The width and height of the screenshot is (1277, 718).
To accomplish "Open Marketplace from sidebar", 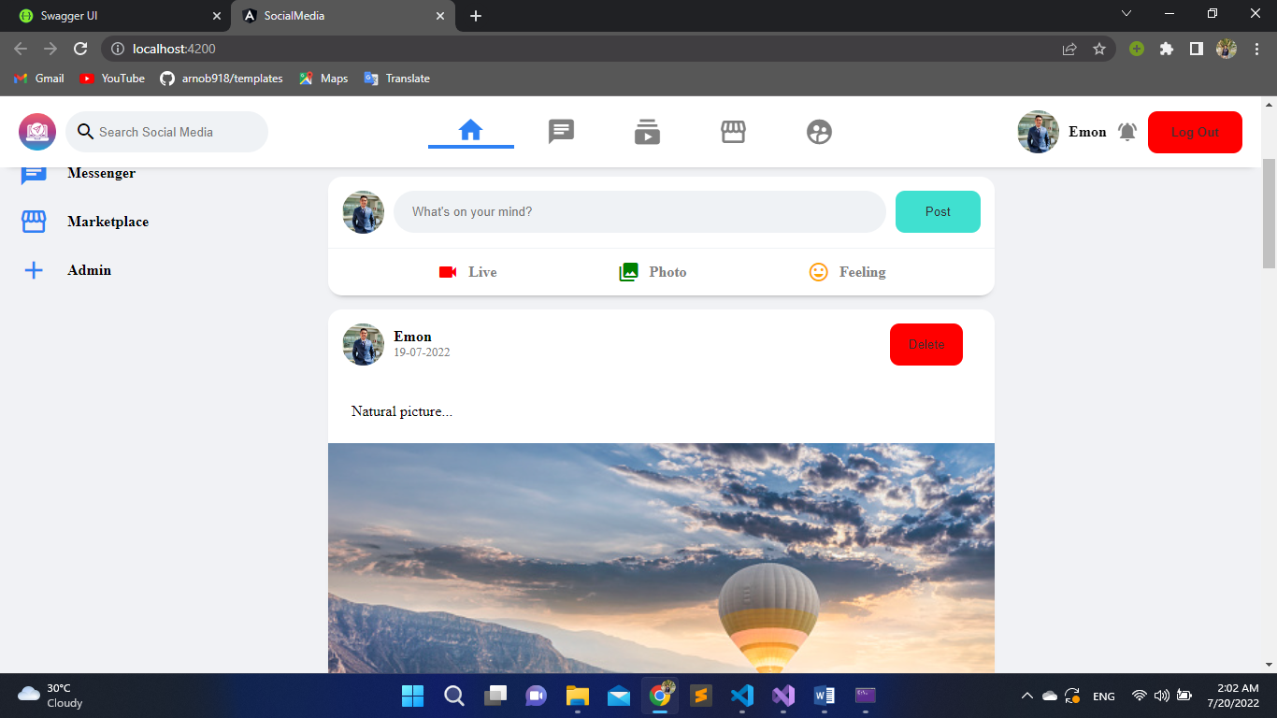I will (x=108, y=222).
